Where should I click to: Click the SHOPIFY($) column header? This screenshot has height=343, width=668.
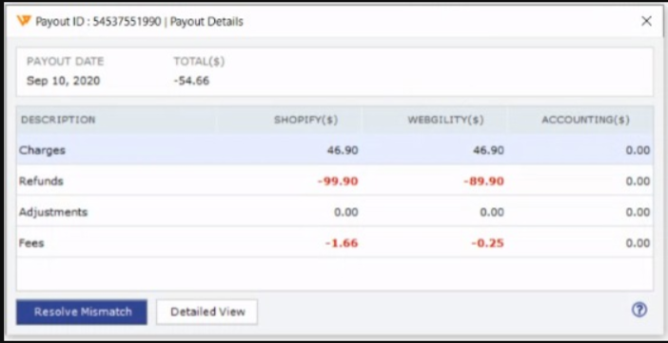305,120
